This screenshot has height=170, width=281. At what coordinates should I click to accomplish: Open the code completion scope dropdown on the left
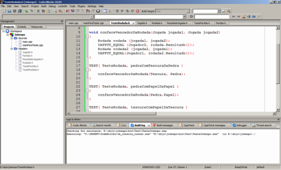(92, 16)
